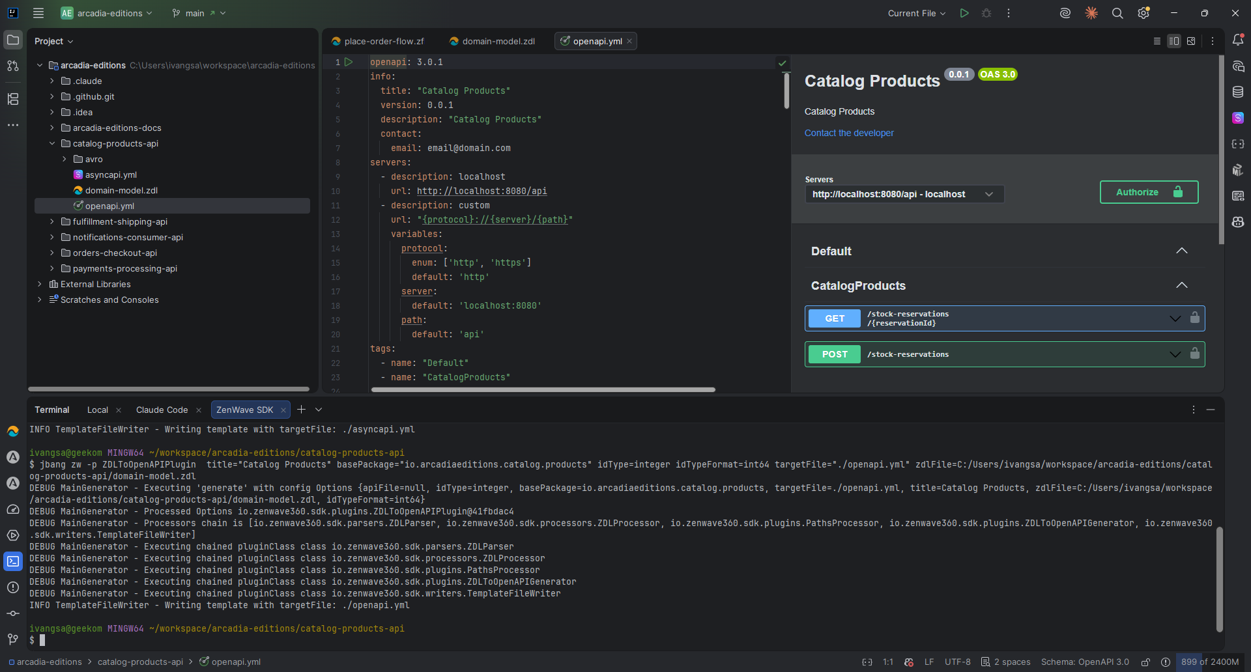Expand the GET stock-reservations operation
Image resolution: width=1251 pixels, height=672 pixels.
(x=1175, y=318)
